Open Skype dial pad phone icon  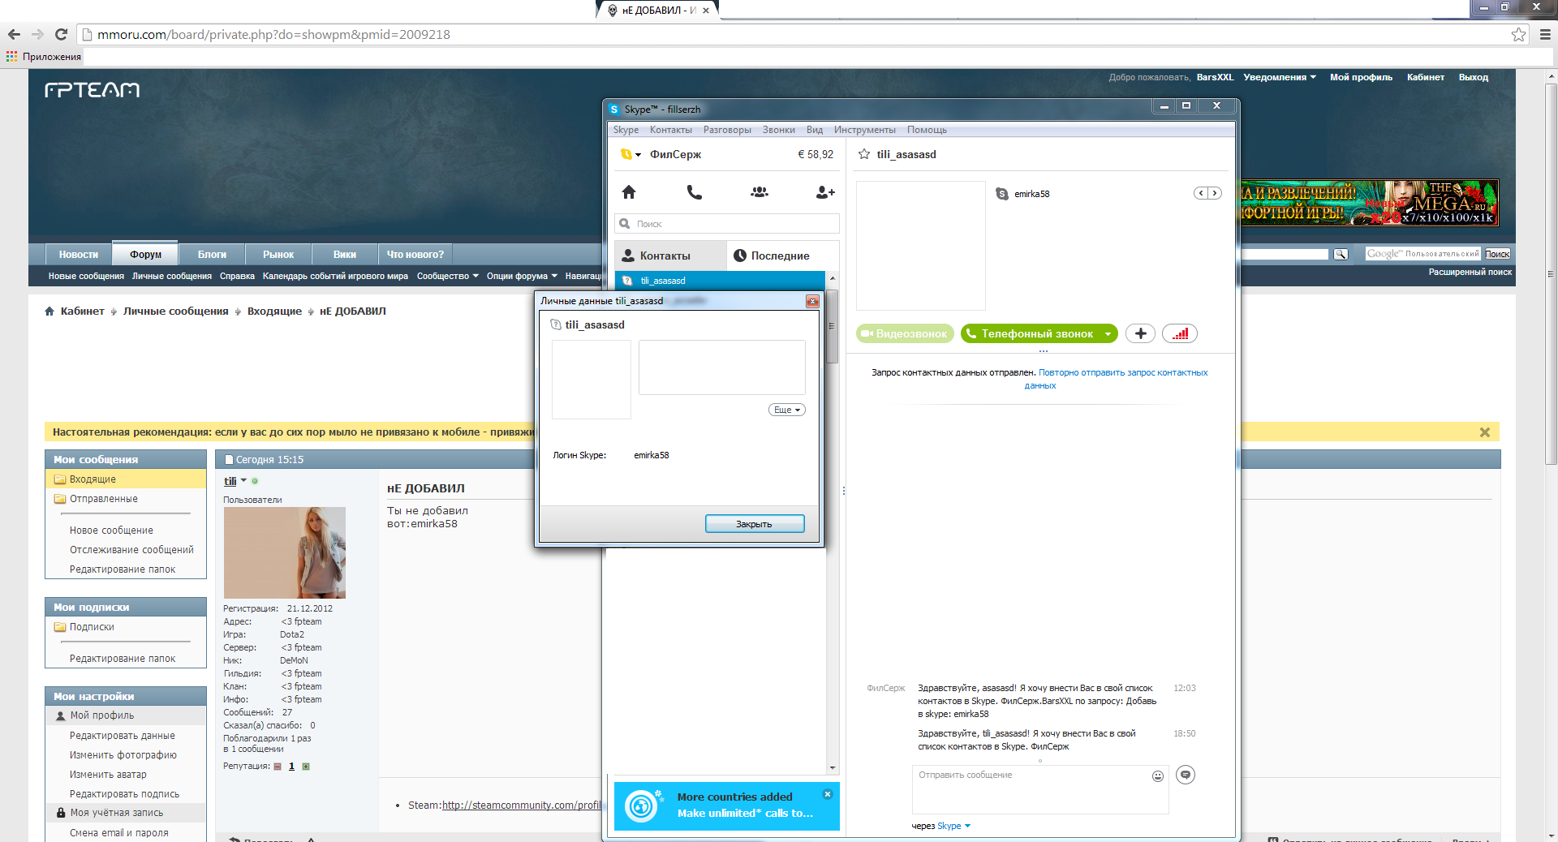coord(695,192)
